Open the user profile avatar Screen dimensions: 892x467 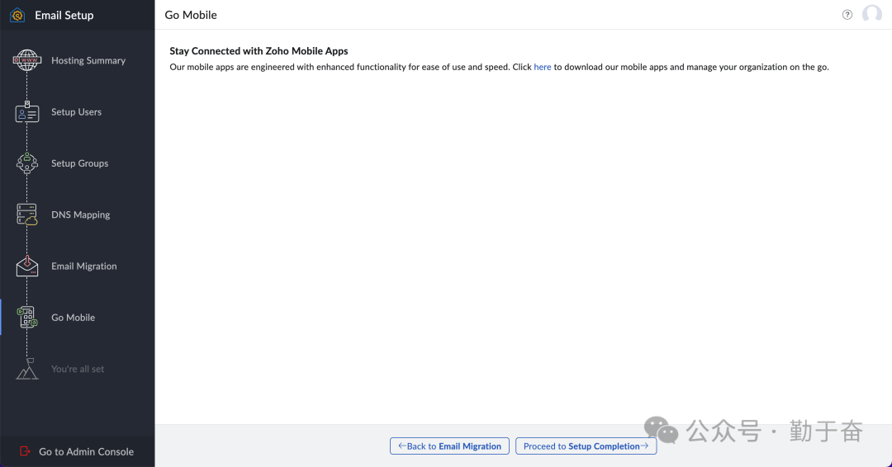871,15
